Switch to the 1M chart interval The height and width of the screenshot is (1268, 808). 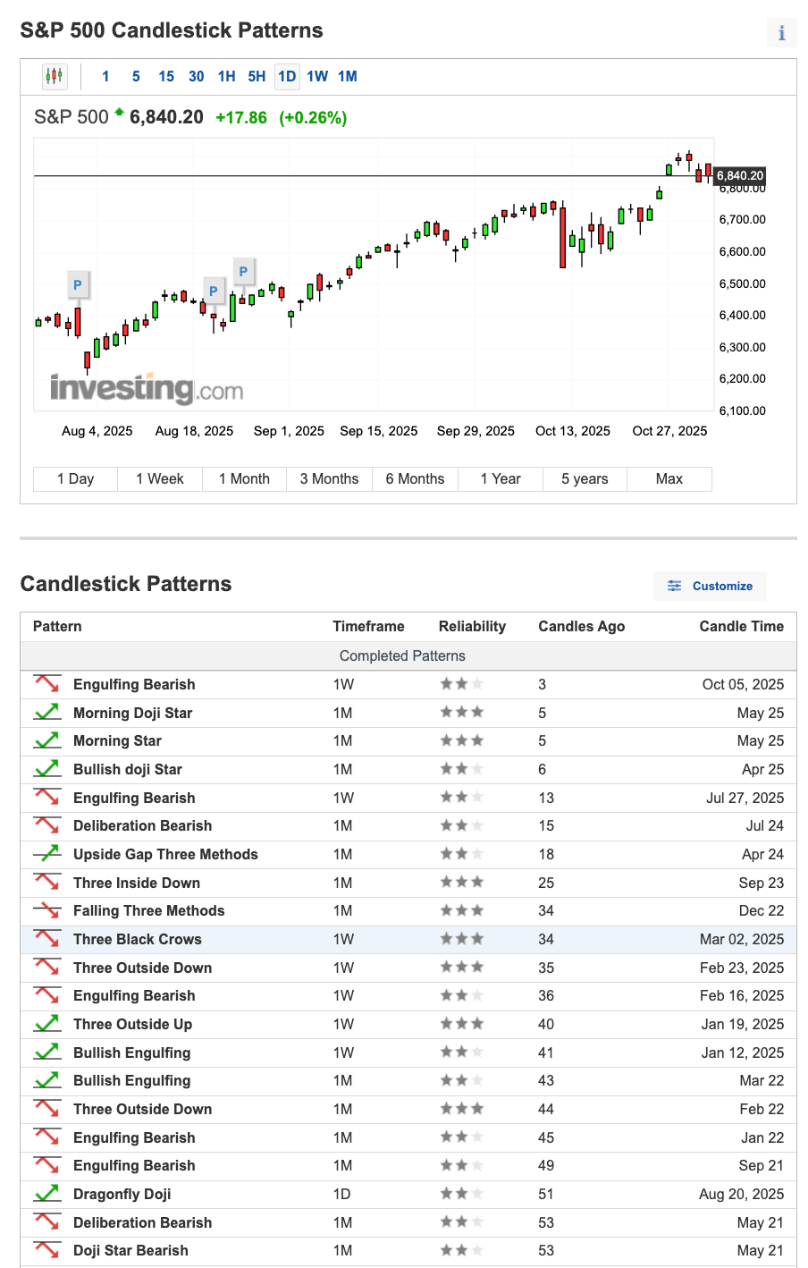[348, 76]
